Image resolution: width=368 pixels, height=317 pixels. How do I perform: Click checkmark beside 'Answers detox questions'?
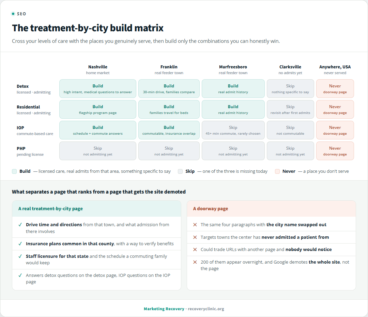pyautogui.click(x=20, y=276)
